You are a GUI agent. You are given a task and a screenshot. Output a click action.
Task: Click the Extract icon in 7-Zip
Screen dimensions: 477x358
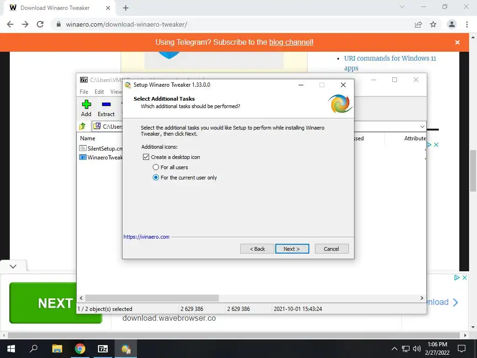(106, 108)
